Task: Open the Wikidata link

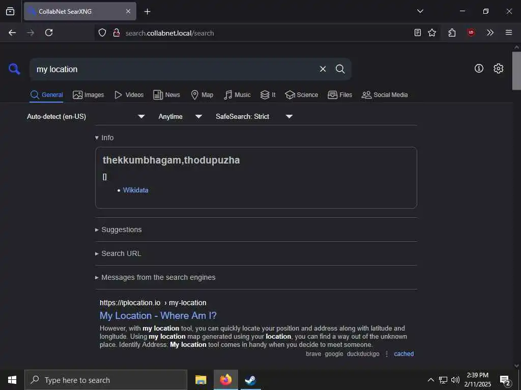Action: point(135,190)
